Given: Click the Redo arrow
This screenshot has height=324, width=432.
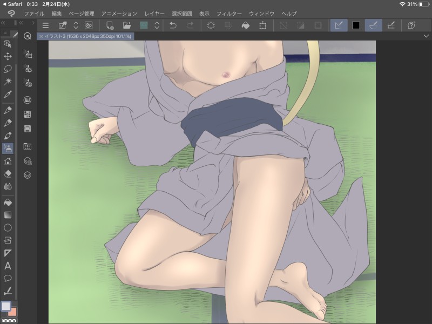Looking at the screenshot, I should 190,25.
